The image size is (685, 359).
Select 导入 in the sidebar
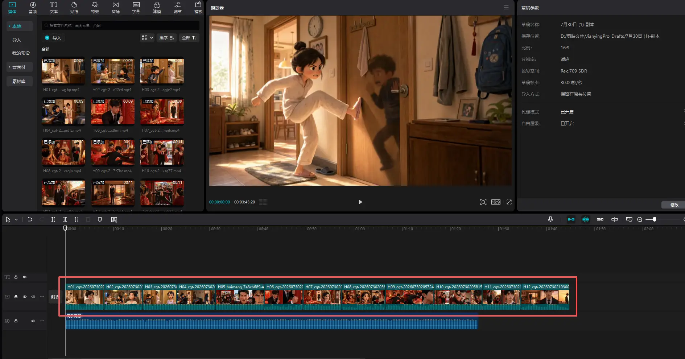tap(17, 40)
